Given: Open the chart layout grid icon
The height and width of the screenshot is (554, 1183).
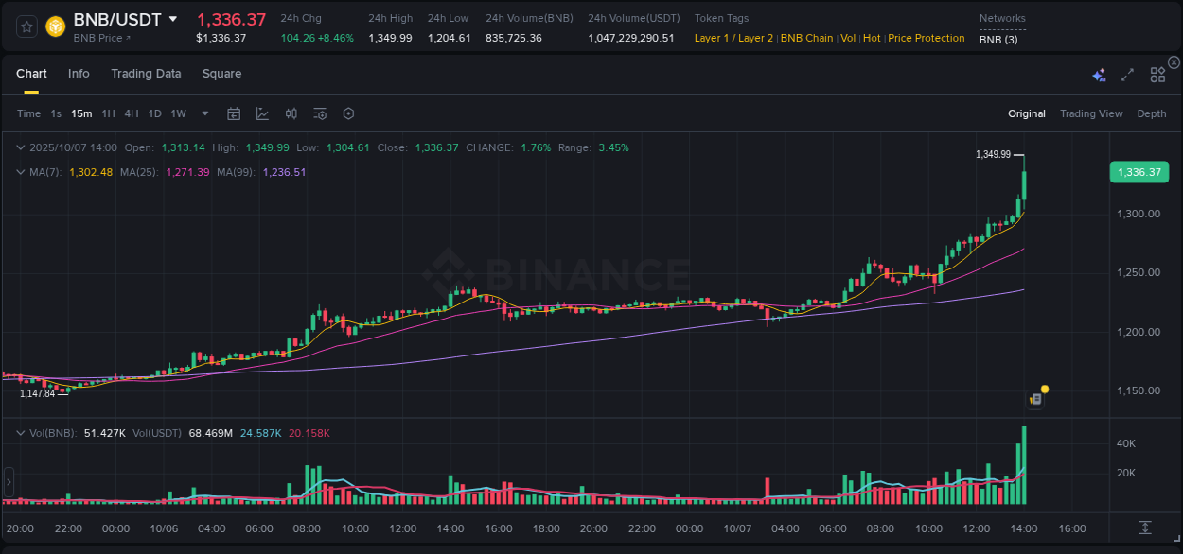Looking at the screenshot, I should [1157, 74].
